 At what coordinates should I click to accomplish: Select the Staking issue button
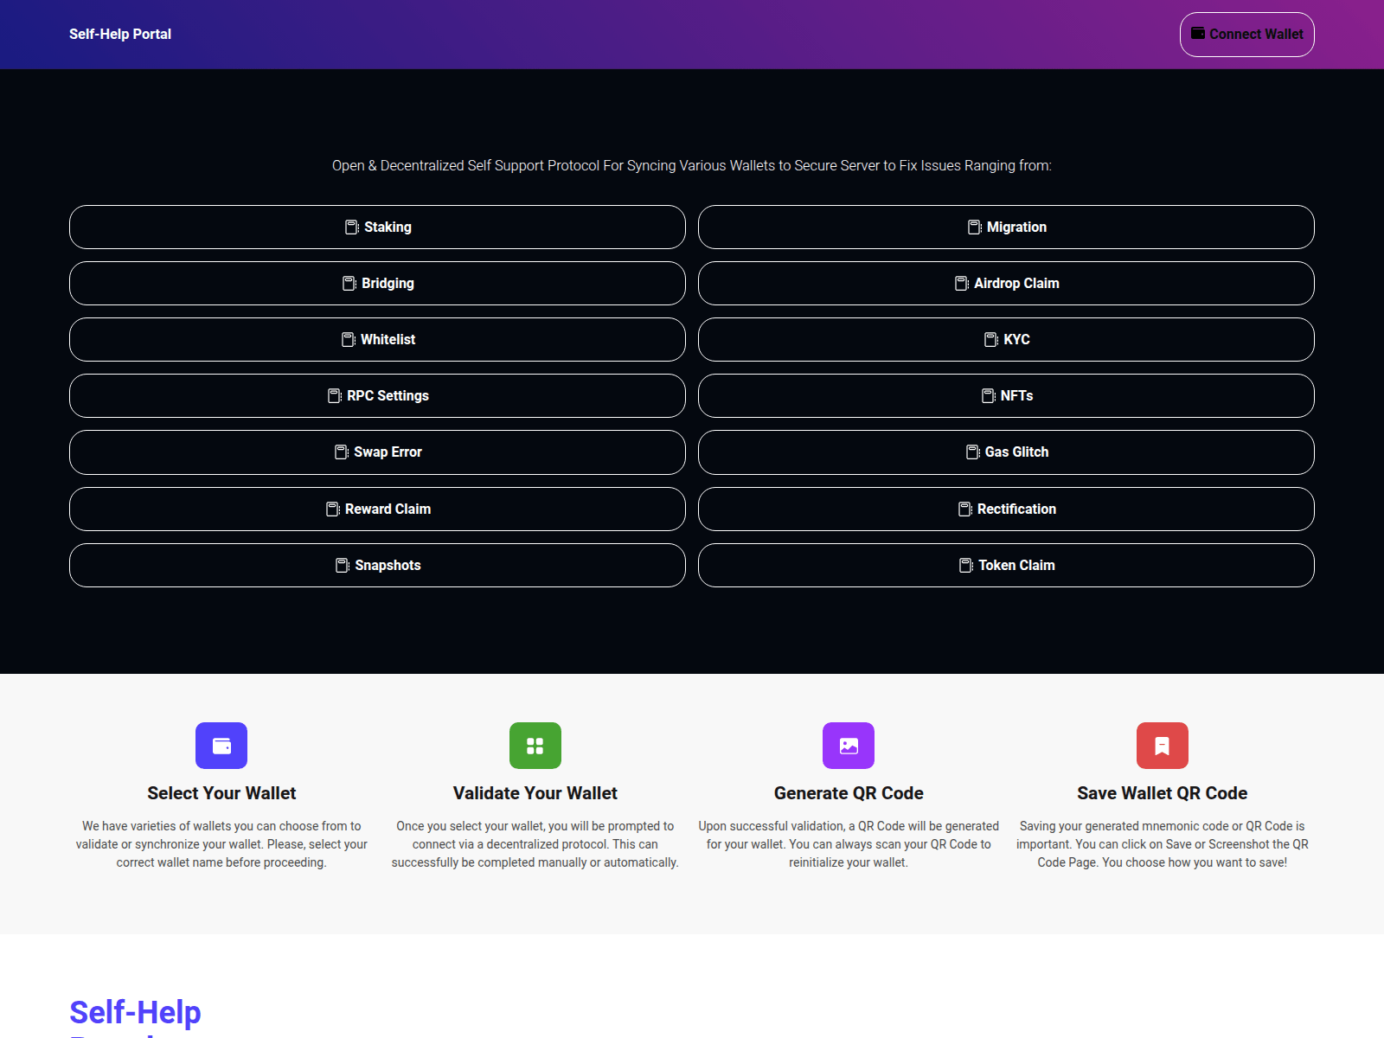coord(377,227)
